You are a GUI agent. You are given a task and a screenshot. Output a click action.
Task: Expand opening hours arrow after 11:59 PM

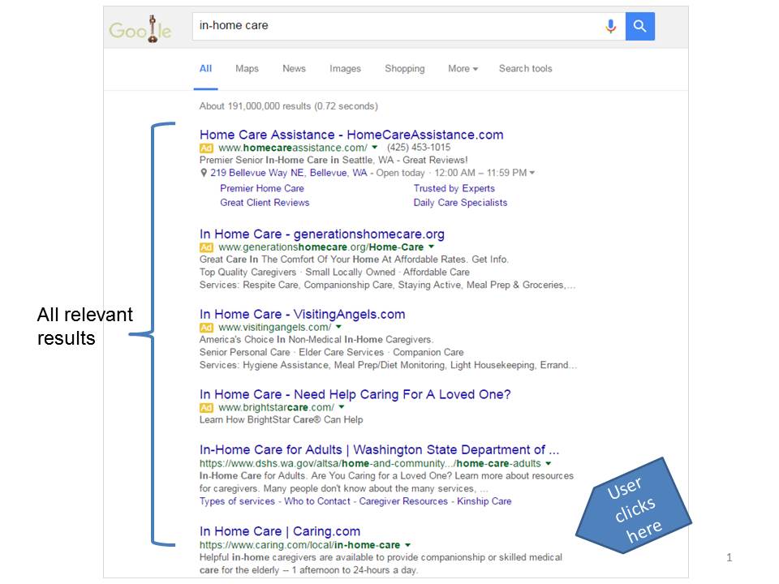click(x=532, y=173)
